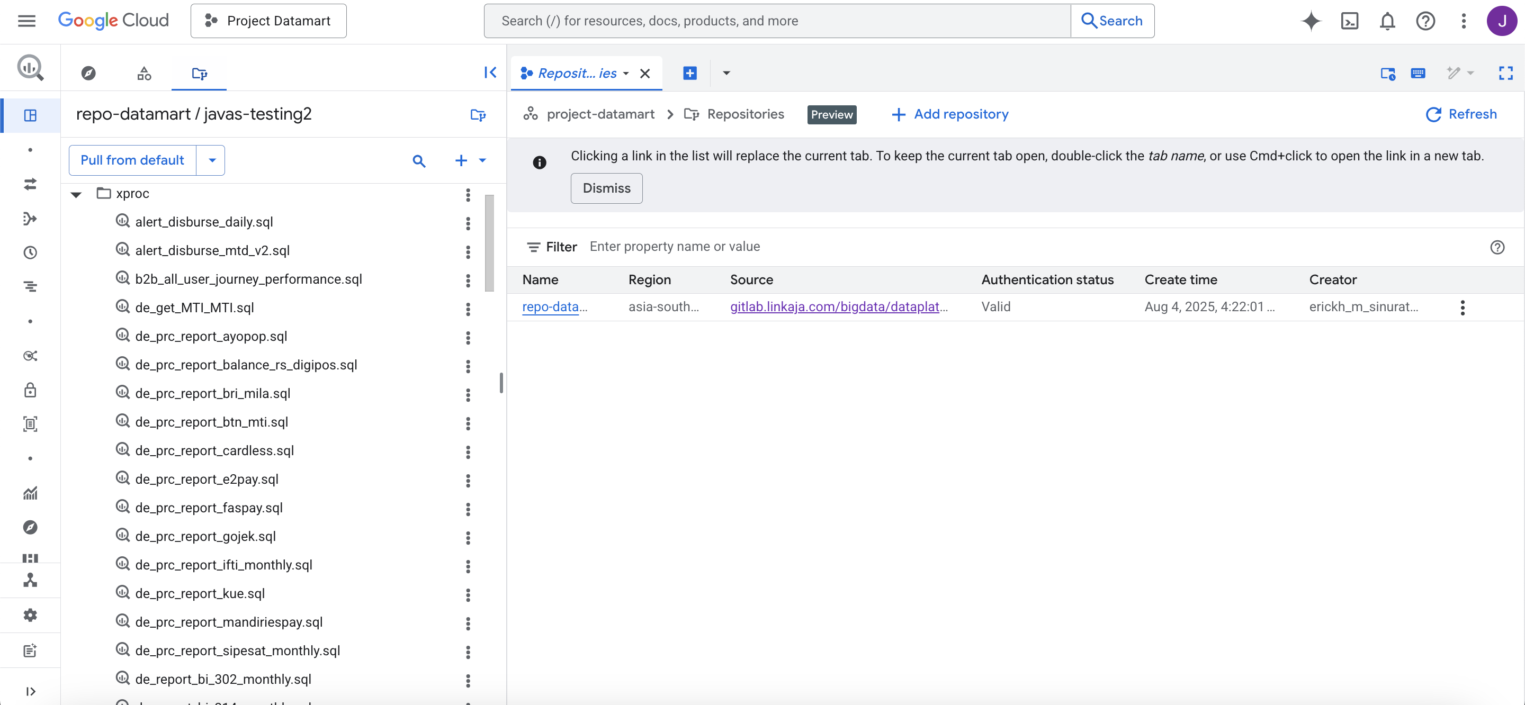Screen dimensions: 1525x705
Task: Open the Repositories tab dropdown arrow
Action: coord(626,74)
